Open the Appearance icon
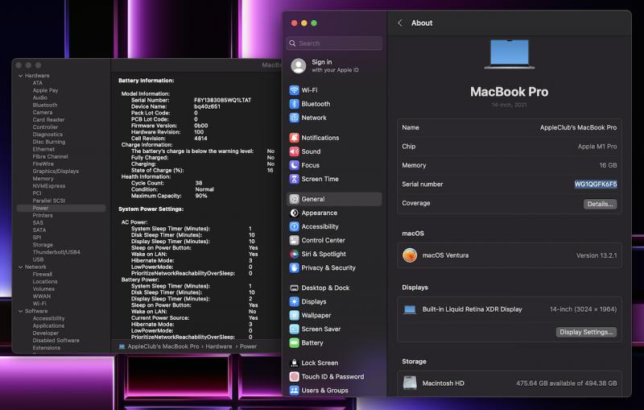 (x=294, y=213)
